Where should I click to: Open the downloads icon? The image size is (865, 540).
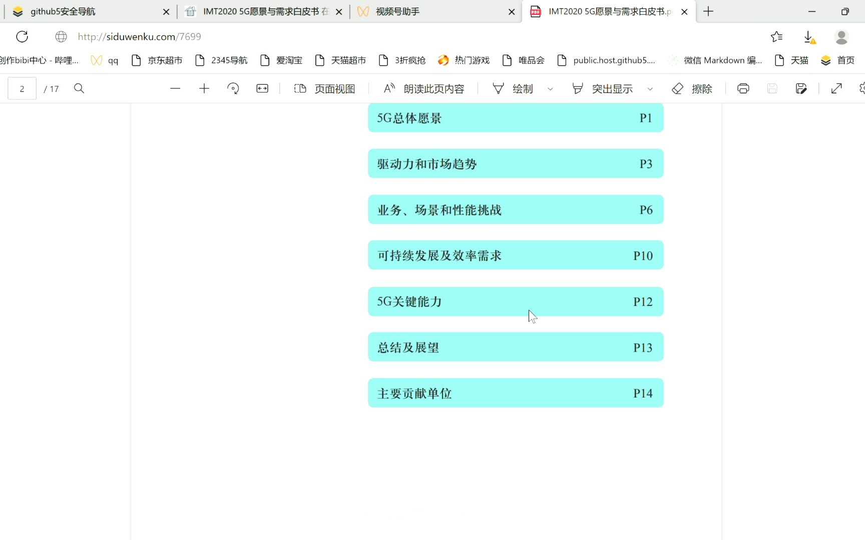click(809, 37)
